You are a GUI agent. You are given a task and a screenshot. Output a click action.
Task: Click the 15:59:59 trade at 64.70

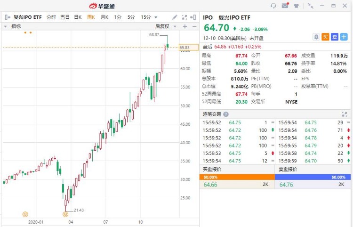click(314, 161)
